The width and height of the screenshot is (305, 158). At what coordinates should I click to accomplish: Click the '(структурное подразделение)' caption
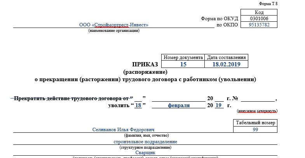(x=145, y=147)
